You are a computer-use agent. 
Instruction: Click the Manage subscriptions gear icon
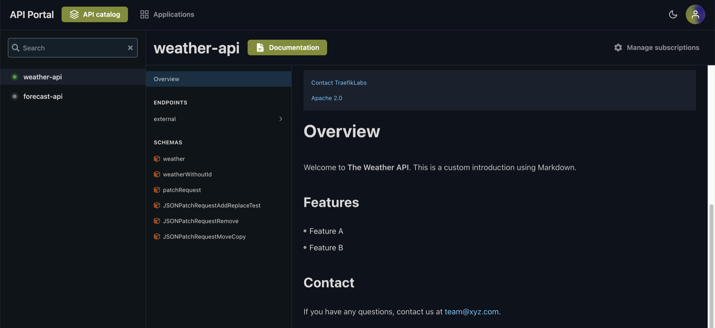point(618,47)
